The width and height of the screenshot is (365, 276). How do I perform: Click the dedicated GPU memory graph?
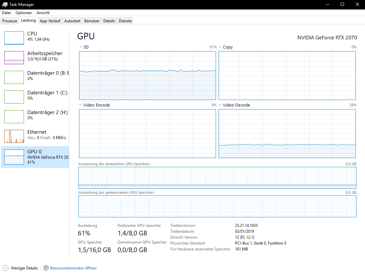click(217, 178)
